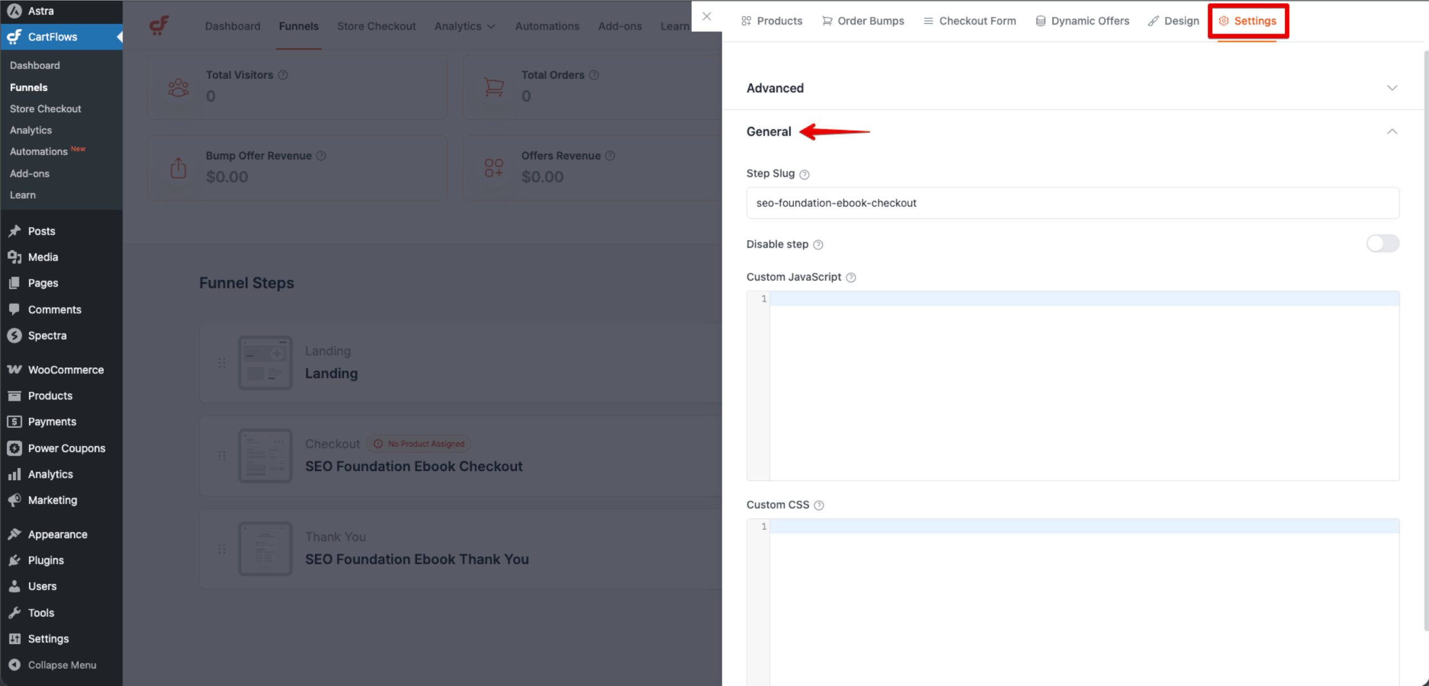Click the WooCommerce icon in sidebar

coord(15,369)
